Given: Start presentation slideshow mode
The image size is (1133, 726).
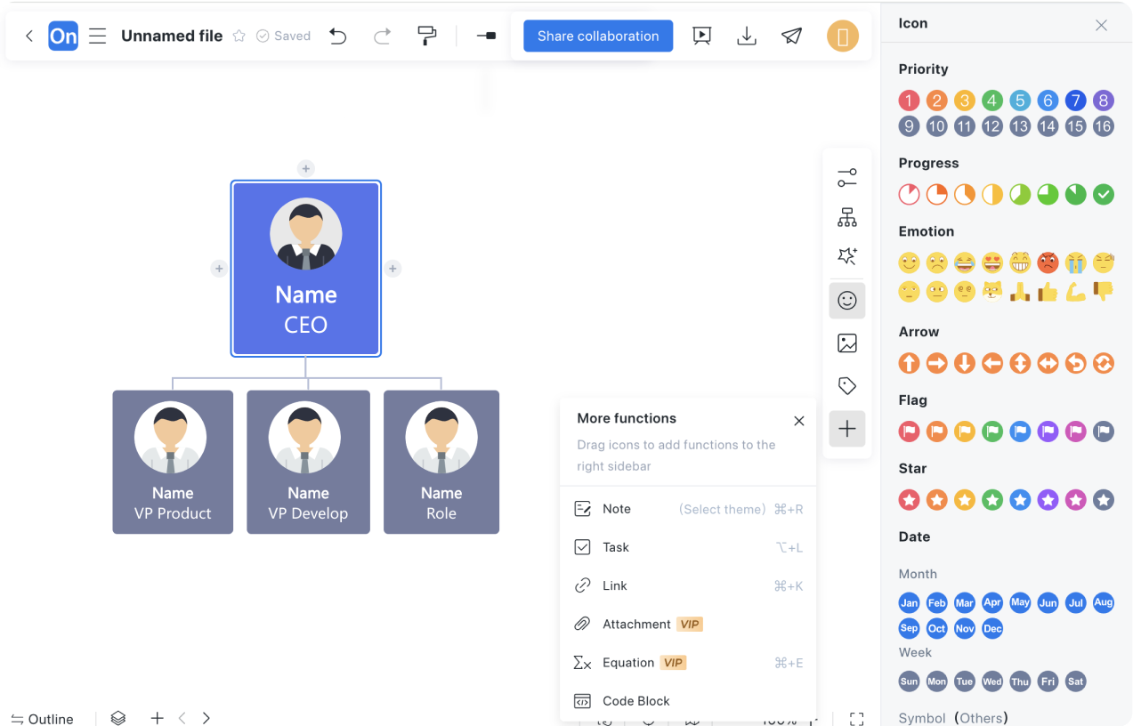Looking at the screenshot, I should pos(702,36).
